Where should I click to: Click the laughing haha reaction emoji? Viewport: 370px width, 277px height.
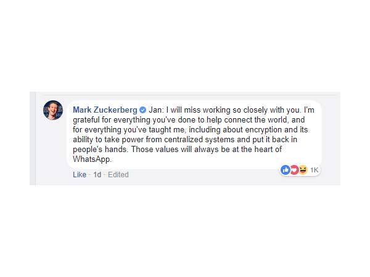(x=302, y=170)
